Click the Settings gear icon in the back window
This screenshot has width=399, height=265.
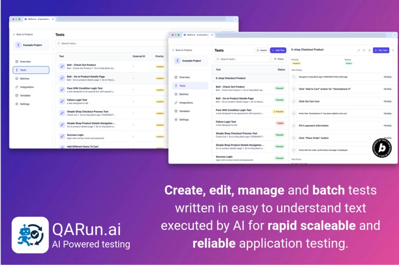[17, 104]
